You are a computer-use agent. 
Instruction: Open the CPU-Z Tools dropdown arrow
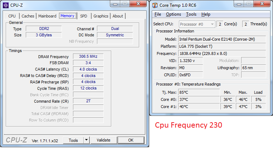(x=86, y=140)
